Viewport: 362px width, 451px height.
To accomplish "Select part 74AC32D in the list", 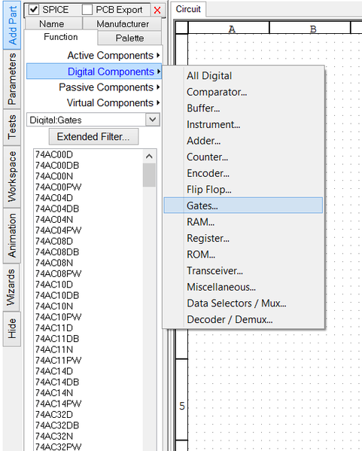I will [54, 414].
